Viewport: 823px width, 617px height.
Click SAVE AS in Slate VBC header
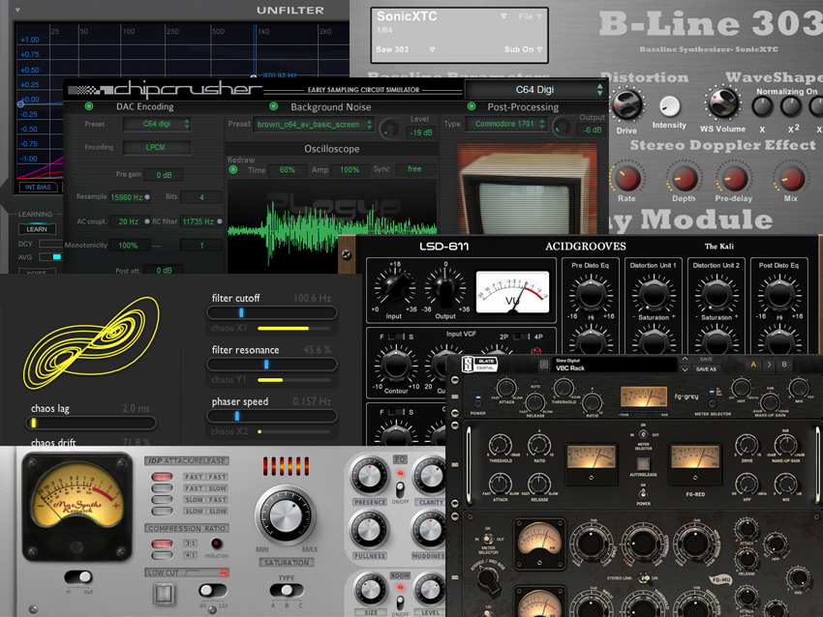pos(706,369)
